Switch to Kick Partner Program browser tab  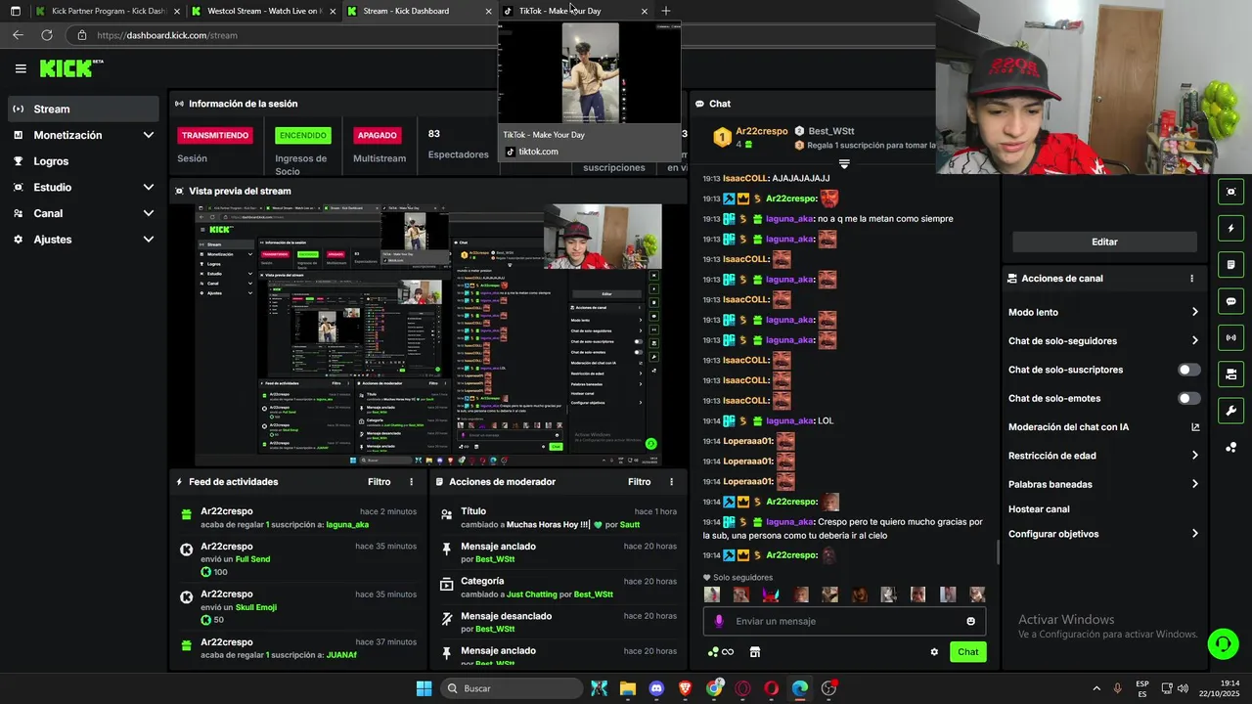[108, 11]
